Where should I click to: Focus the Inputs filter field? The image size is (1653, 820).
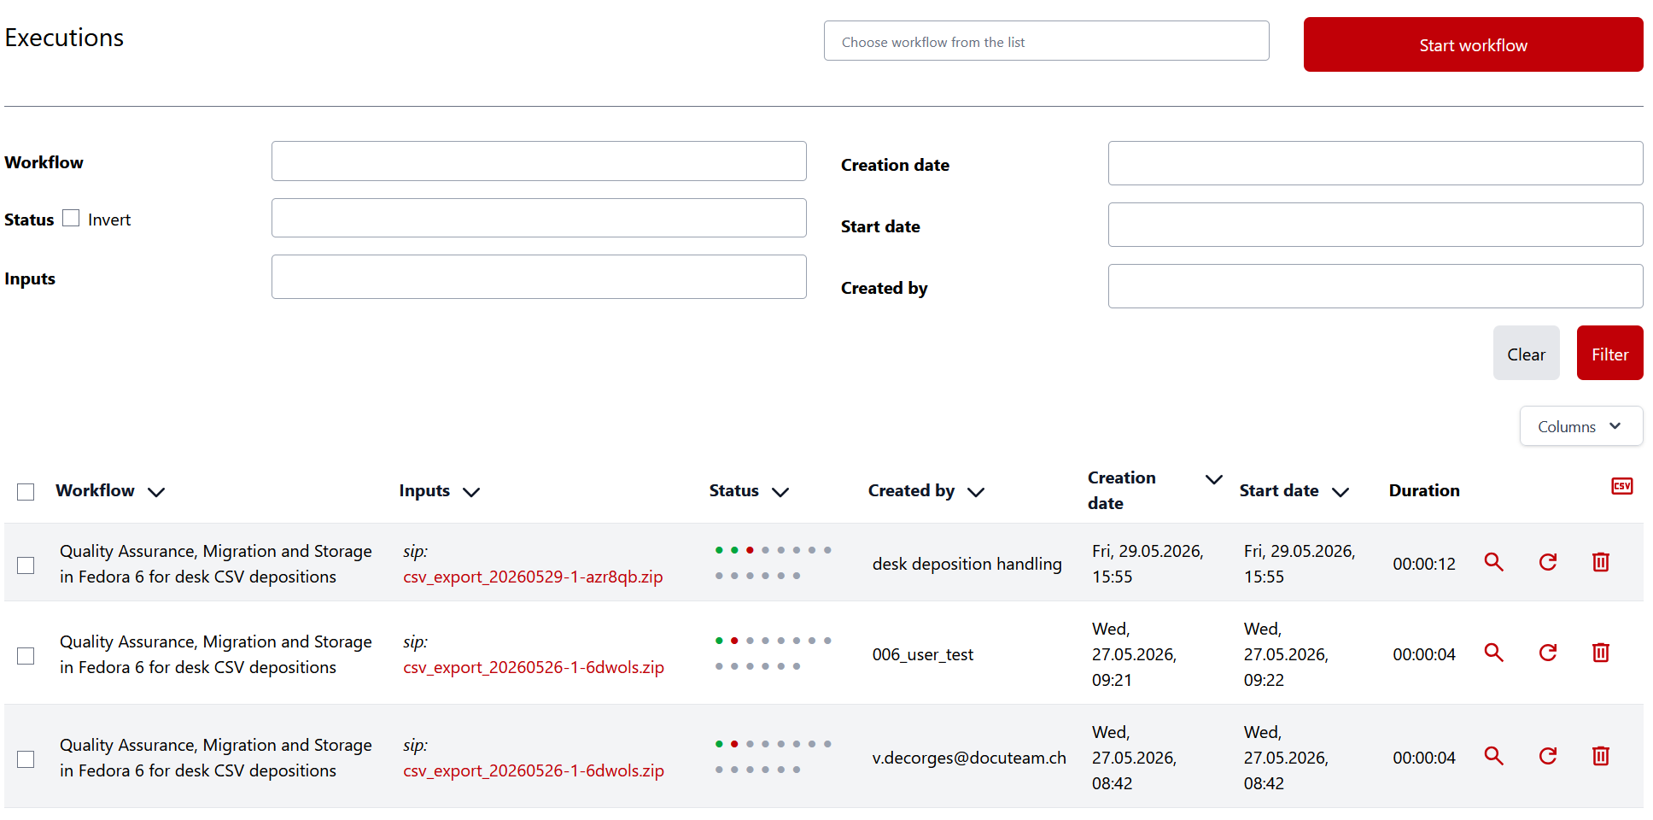coord(539,277)
